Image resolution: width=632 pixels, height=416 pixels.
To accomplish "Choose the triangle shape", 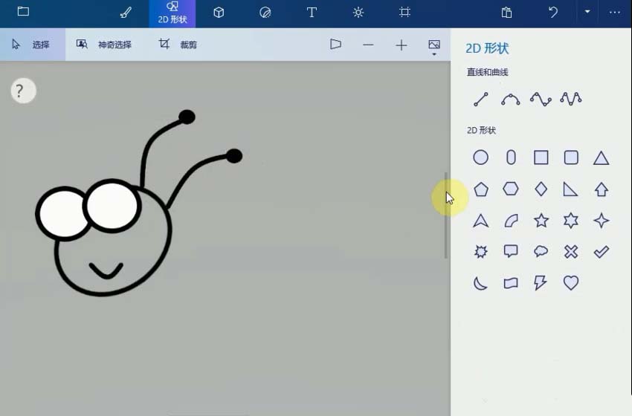I will (x=601, y=158).
